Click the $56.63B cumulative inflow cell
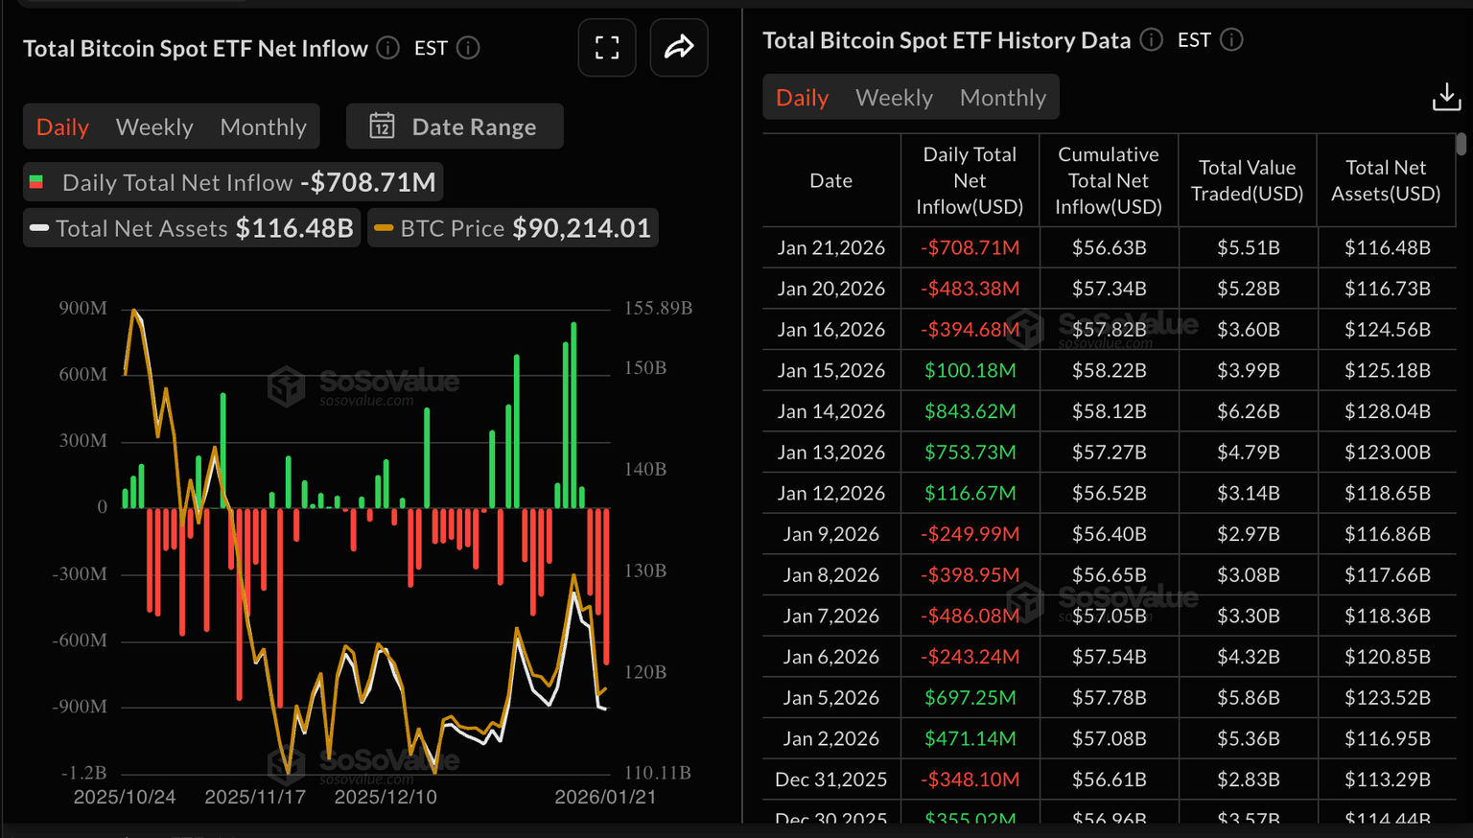 tap(1109, 248)
